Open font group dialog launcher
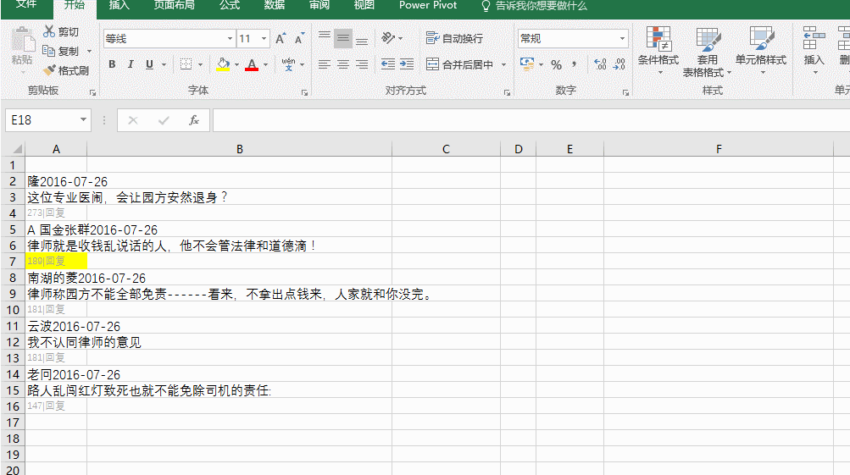The image size is (850, 475). click(304, 92)
